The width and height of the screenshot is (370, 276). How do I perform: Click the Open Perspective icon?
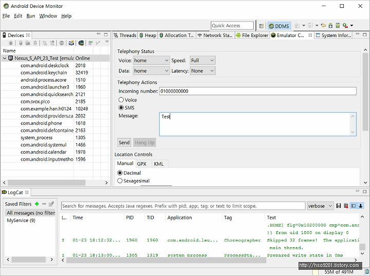261,26
